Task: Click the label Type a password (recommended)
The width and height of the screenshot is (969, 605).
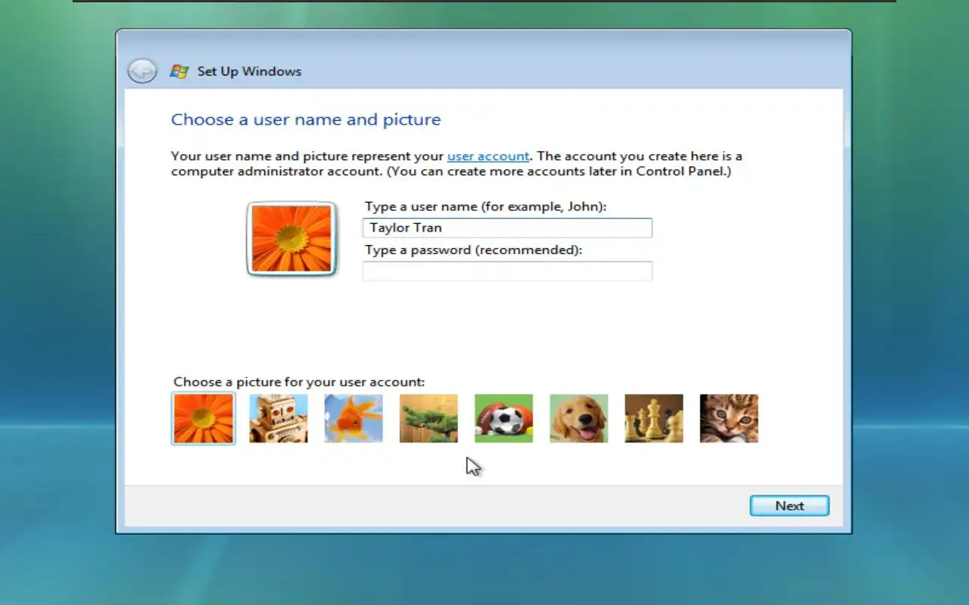Action: [x=474, y=250]
